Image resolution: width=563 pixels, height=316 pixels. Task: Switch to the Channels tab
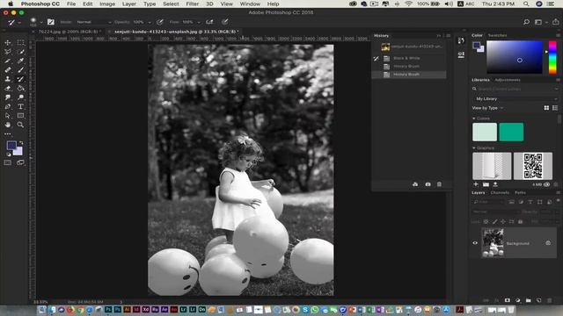500,193
